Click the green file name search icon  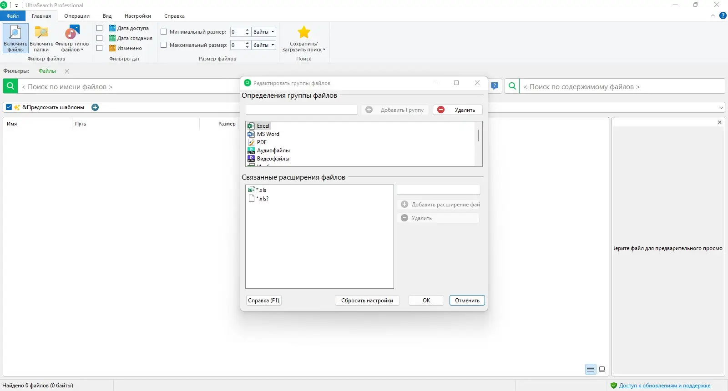(10, 86)
